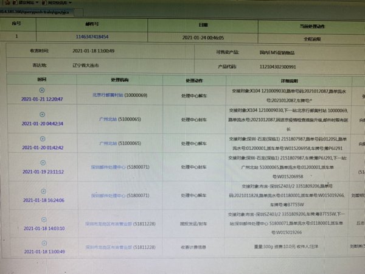Image resolution: width=365 pixels, height=274 pixels.
Task: Click the timestamp 2021-01-18 14:03:10
Action: [44, 228]
